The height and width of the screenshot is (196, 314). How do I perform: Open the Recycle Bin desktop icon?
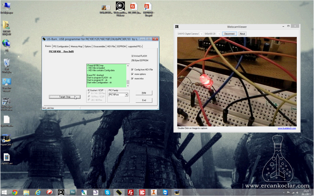tap(7, 66)
